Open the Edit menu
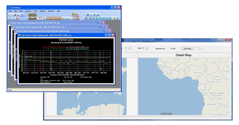 point(15,11)
